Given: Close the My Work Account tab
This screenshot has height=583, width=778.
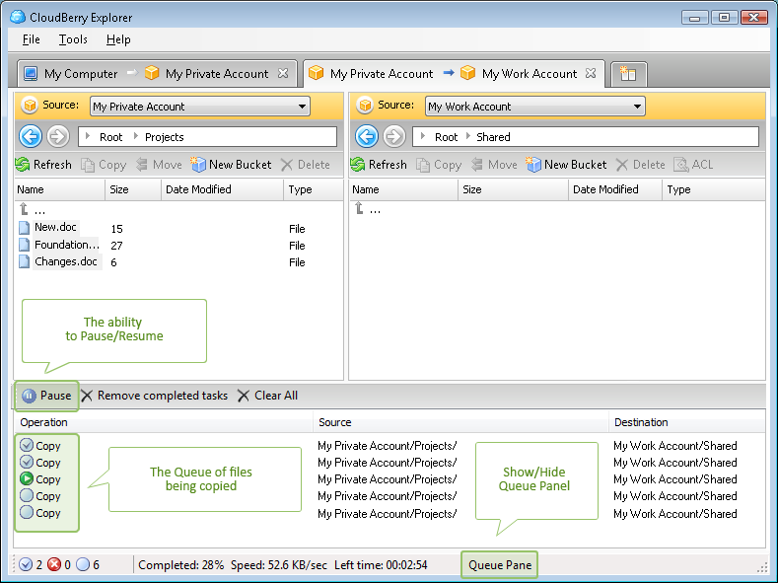Looking at the screenshot, I should (591, 74).
